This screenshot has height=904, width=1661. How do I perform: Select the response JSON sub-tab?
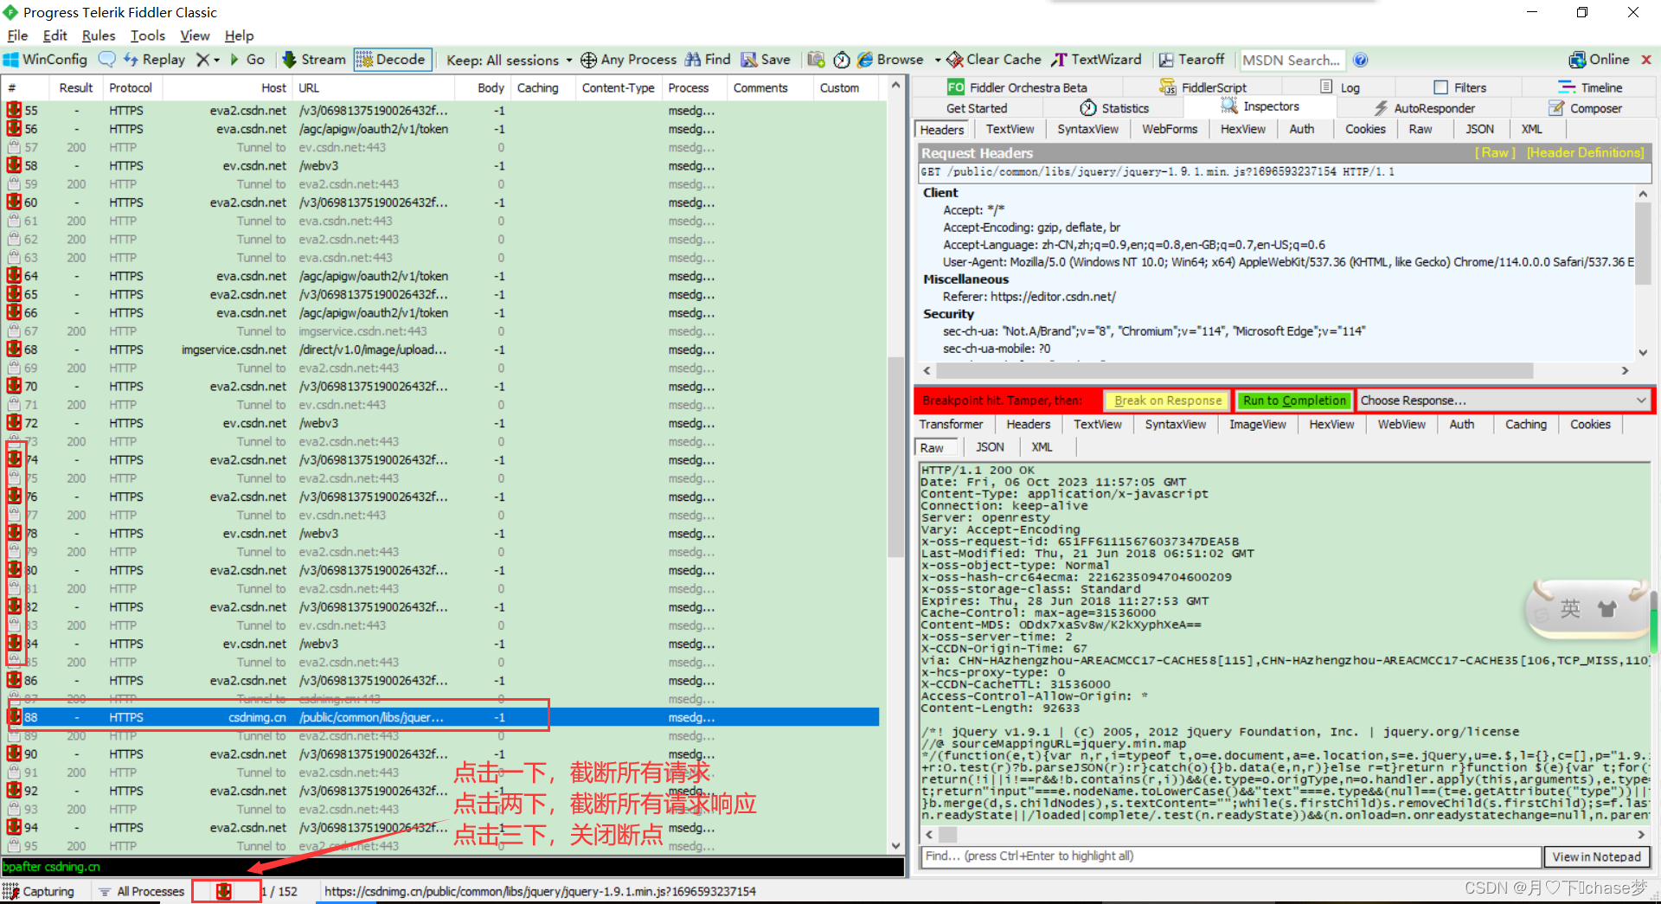[x=990, y=447]
